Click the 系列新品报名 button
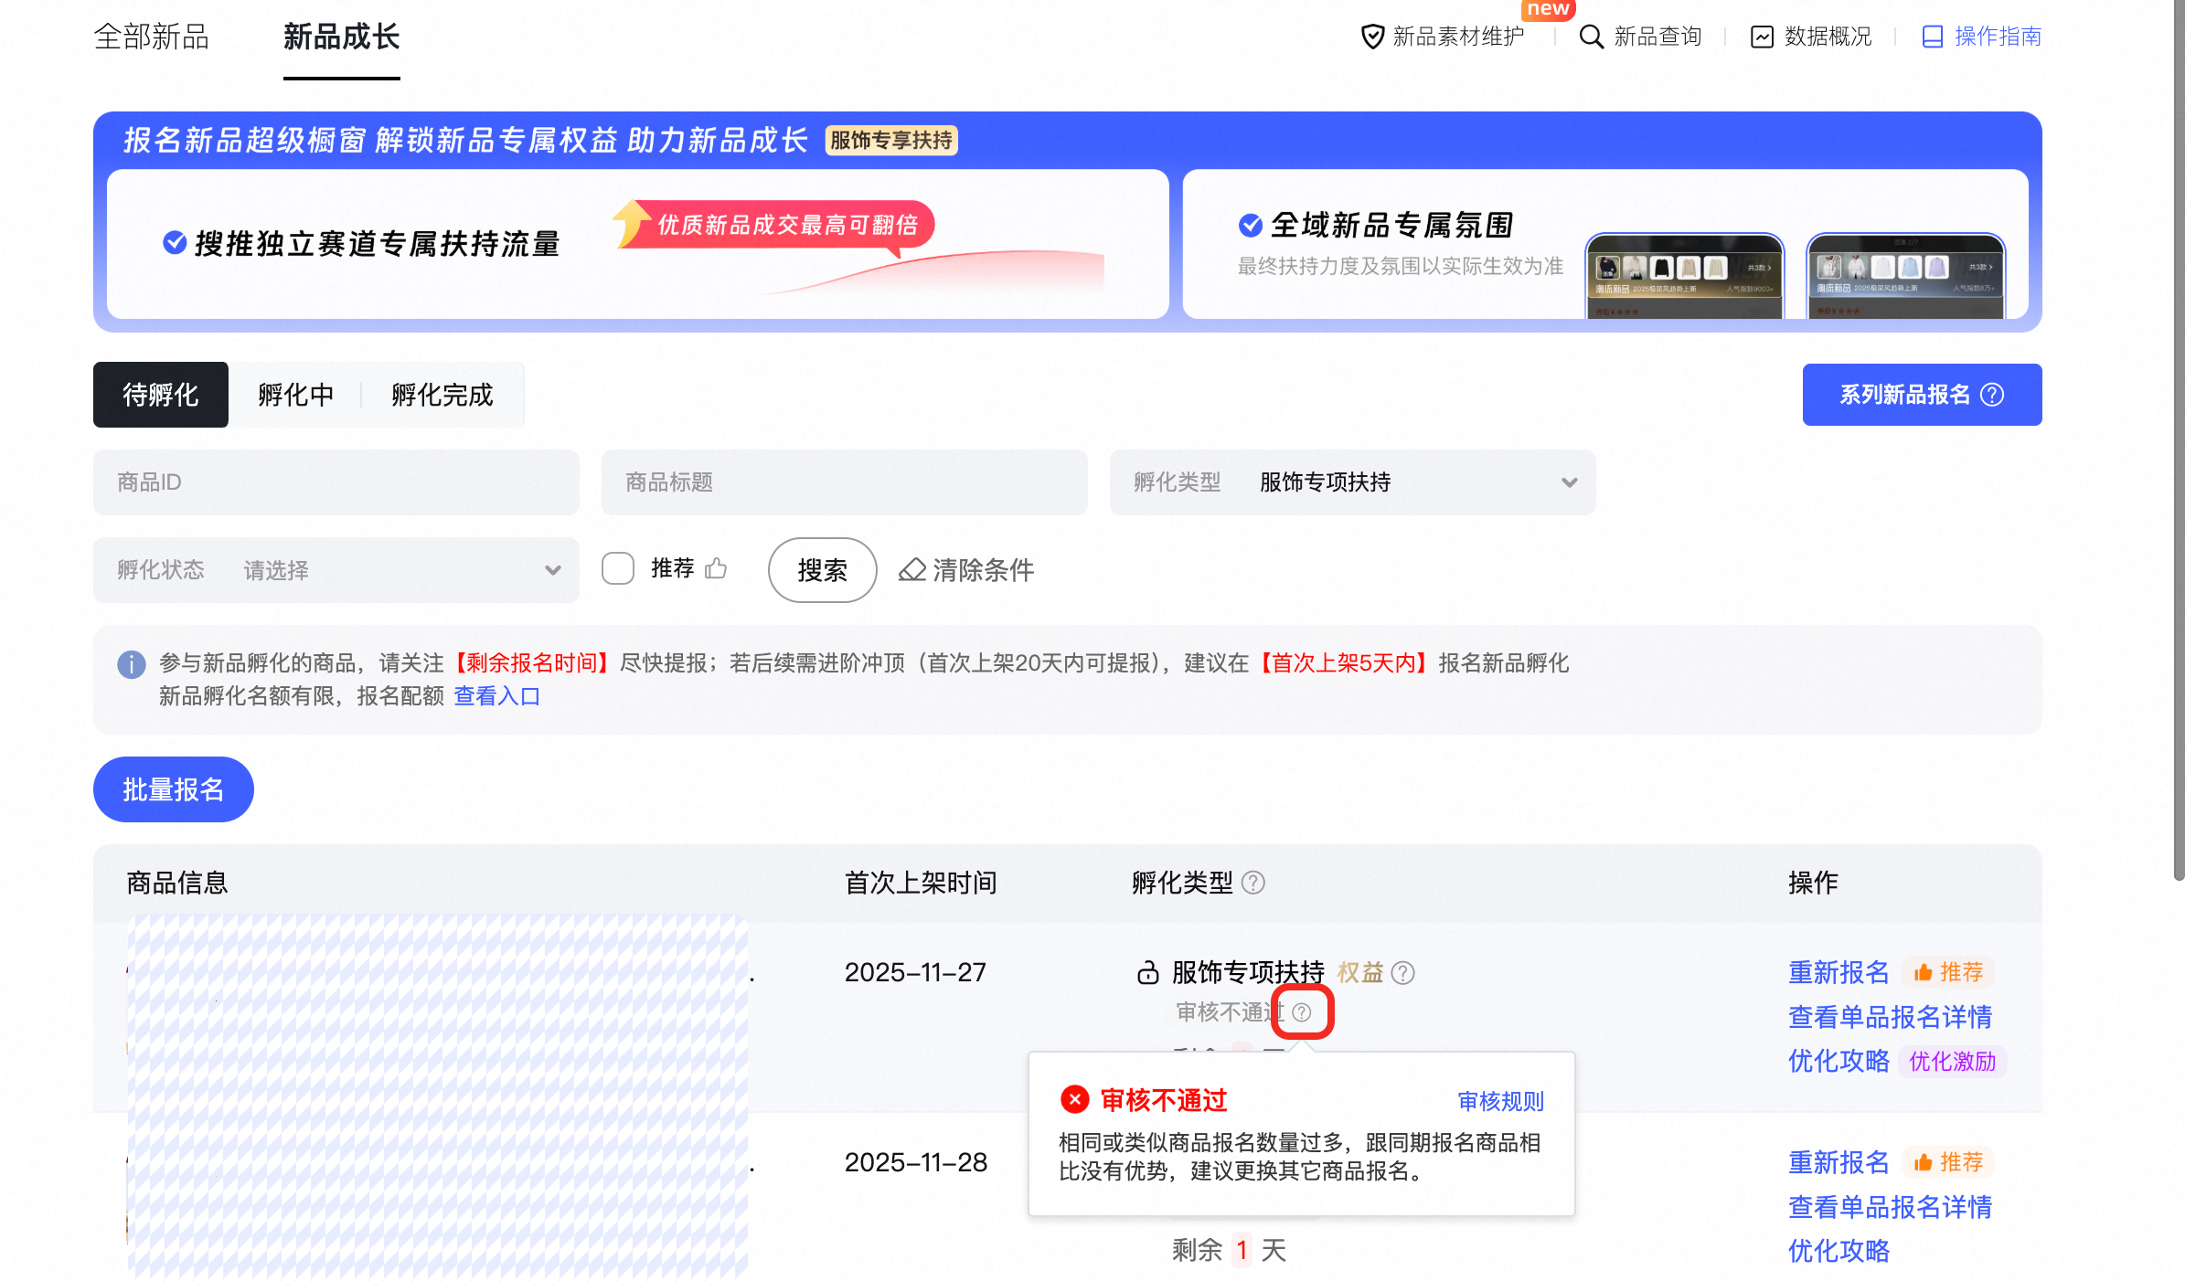2185x1281 pixels. pos(1922,395)
